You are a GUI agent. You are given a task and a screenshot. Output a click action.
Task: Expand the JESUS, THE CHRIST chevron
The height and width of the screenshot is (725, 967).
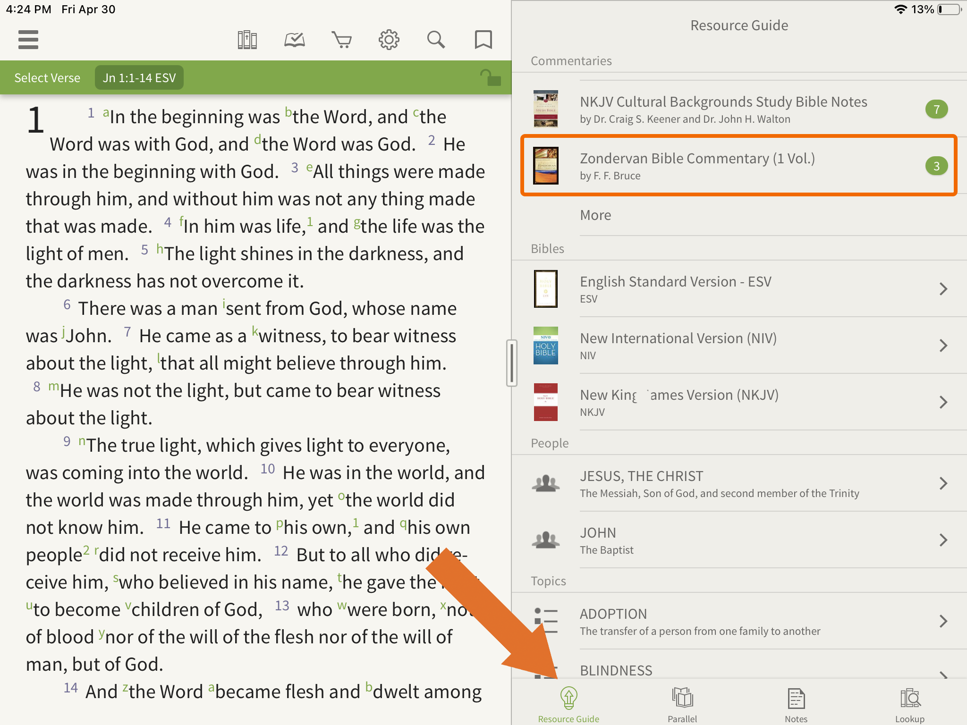[943, 483]
